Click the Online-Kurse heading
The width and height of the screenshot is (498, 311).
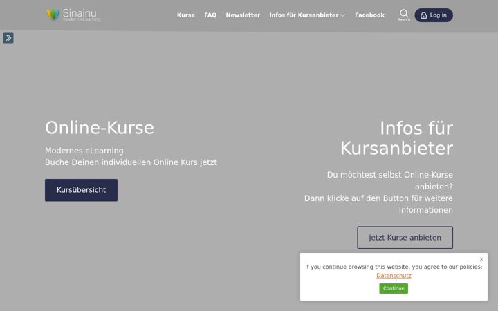[100, 128]
